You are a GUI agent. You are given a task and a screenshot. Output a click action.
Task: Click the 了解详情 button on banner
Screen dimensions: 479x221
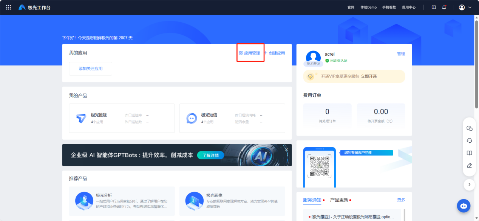click(210, 155)
